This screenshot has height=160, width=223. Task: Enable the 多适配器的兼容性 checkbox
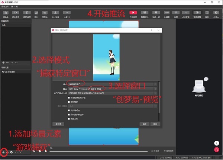pos(68,97)
